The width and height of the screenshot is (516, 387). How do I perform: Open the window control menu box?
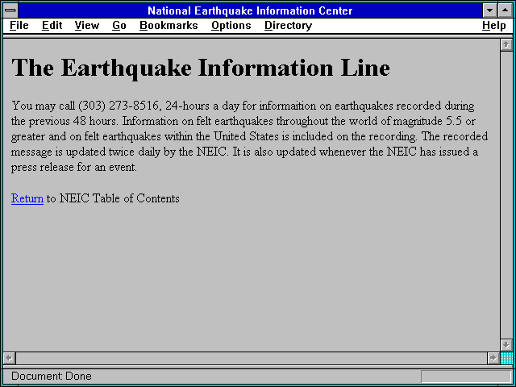(x=10, y=10)
